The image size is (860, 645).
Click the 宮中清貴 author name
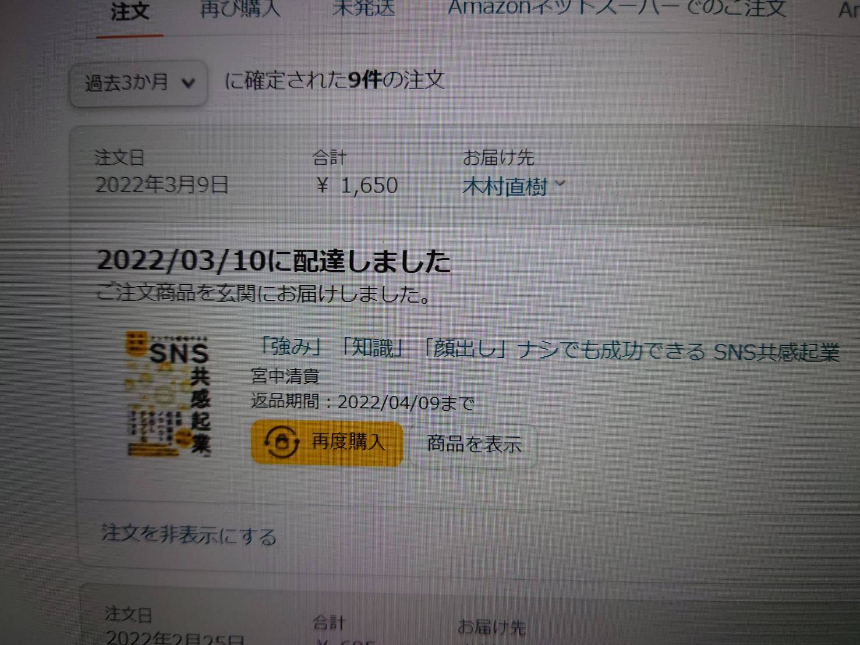click(285, 377)
